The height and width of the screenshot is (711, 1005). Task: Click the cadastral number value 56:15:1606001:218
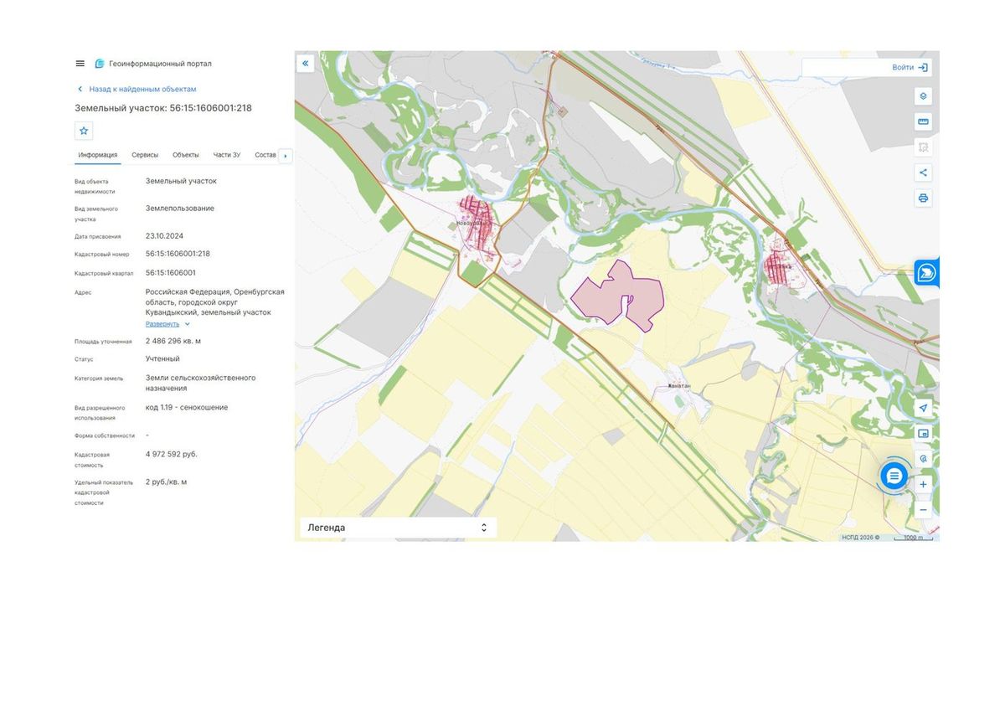coord(178,254)
